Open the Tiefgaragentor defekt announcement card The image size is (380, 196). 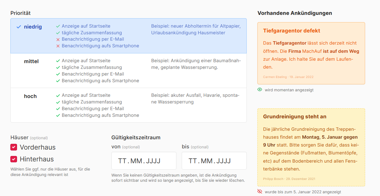point(311,53)
